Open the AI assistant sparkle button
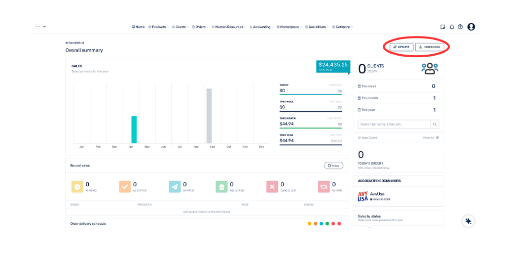 click(468, 221)
